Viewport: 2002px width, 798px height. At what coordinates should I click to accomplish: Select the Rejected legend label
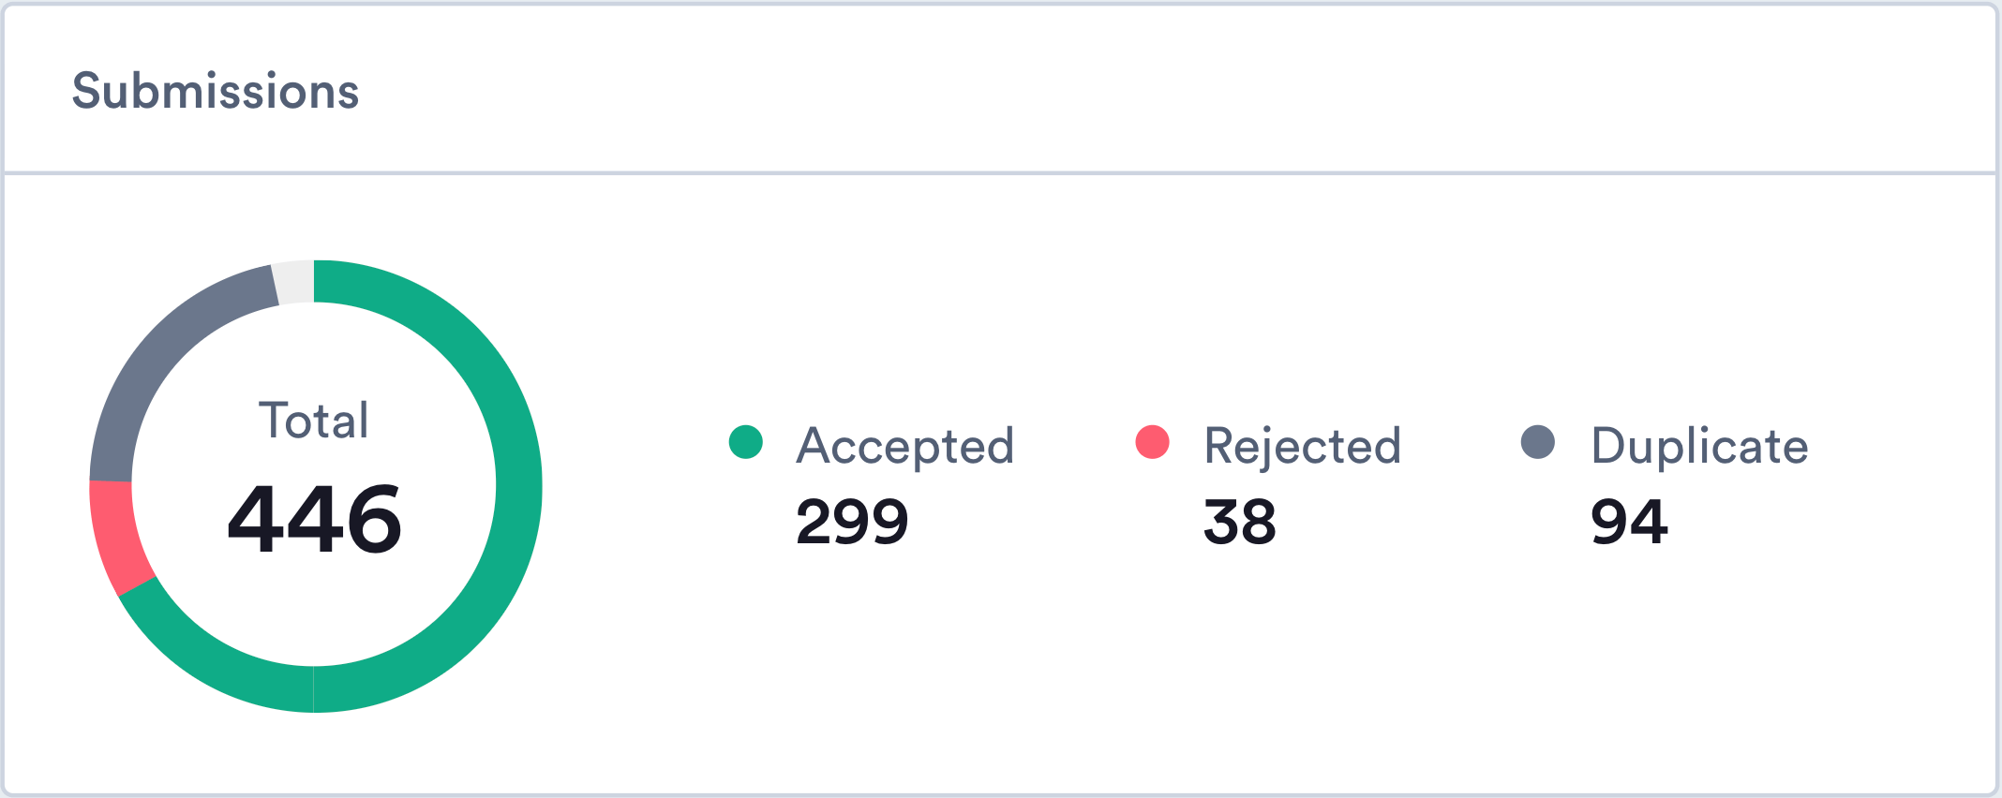pyautogui.click(x=1303, y=446)
